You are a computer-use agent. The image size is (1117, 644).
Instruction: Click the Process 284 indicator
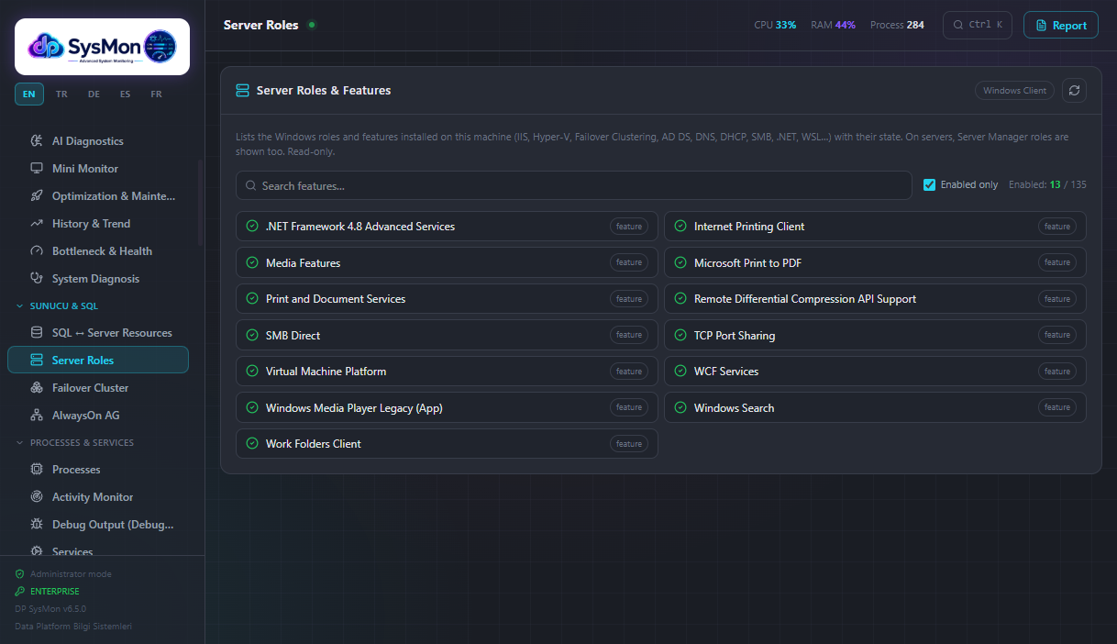pyautogui.click(x=897, y=25)
